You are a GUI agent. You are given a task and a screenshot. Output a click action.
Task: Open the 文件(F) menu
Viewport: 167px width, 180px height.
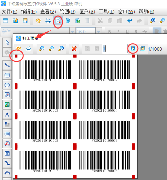(9, 11)
